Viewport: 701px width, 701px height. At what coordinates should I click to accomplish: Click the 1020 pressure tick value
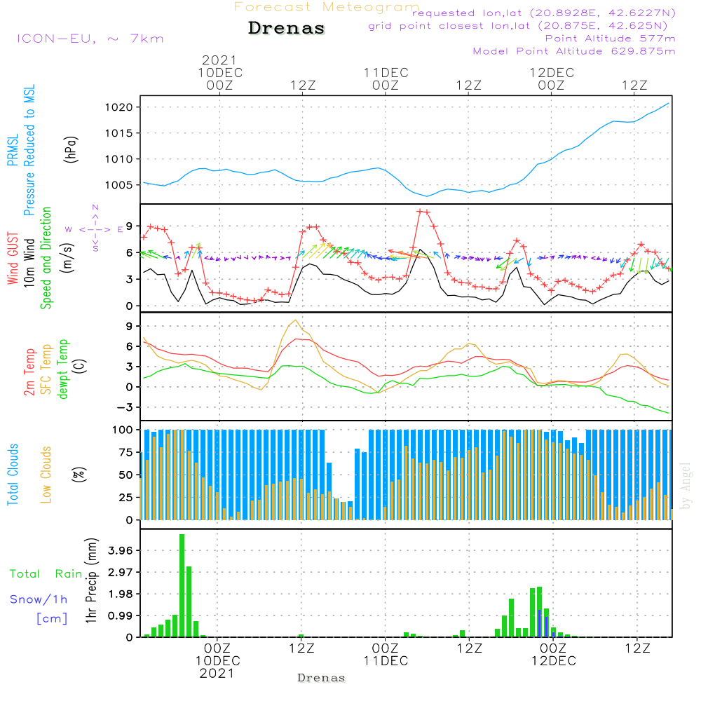[x=119, y=107]
